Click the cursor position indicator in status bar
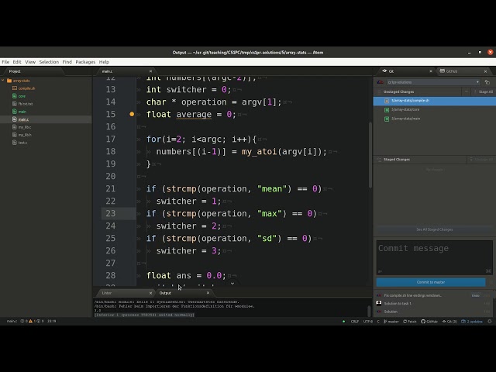The image size is (496, 372). [x=52, y=322]
